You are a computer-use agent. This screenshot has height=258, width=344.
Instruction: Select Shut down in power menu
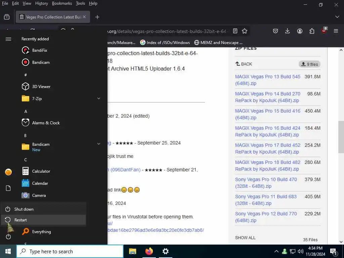point(43,209)
